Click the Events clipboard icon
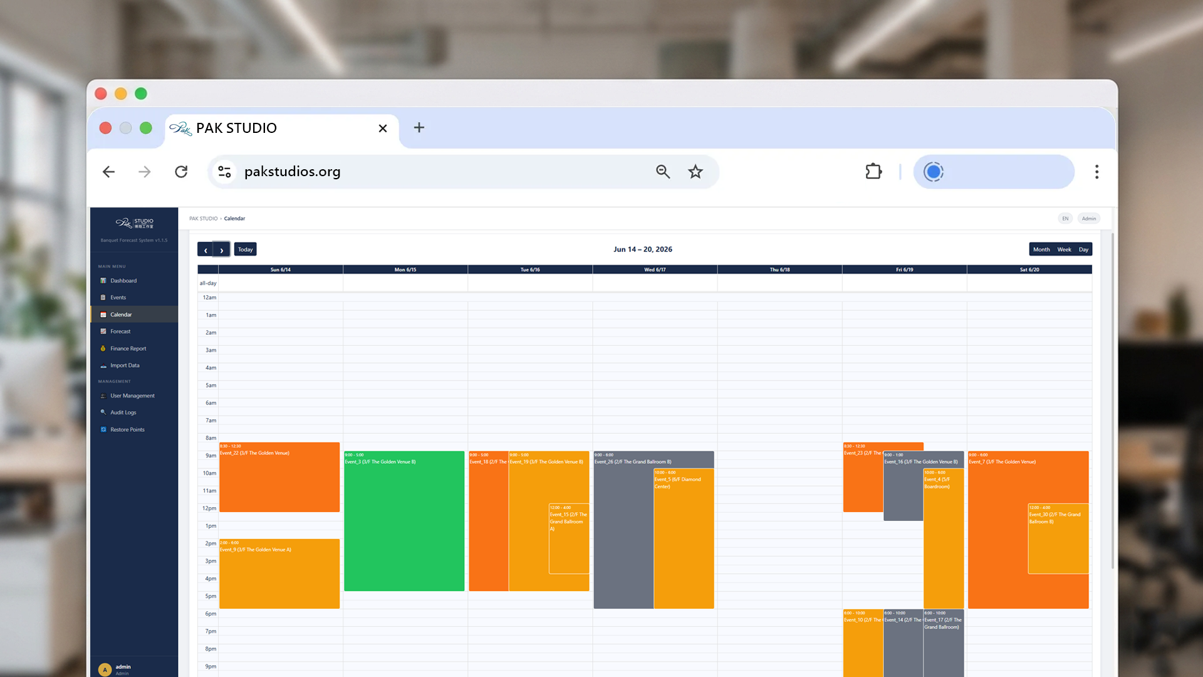This screenshot has height=677, width=1203. (x=103, y=298)
